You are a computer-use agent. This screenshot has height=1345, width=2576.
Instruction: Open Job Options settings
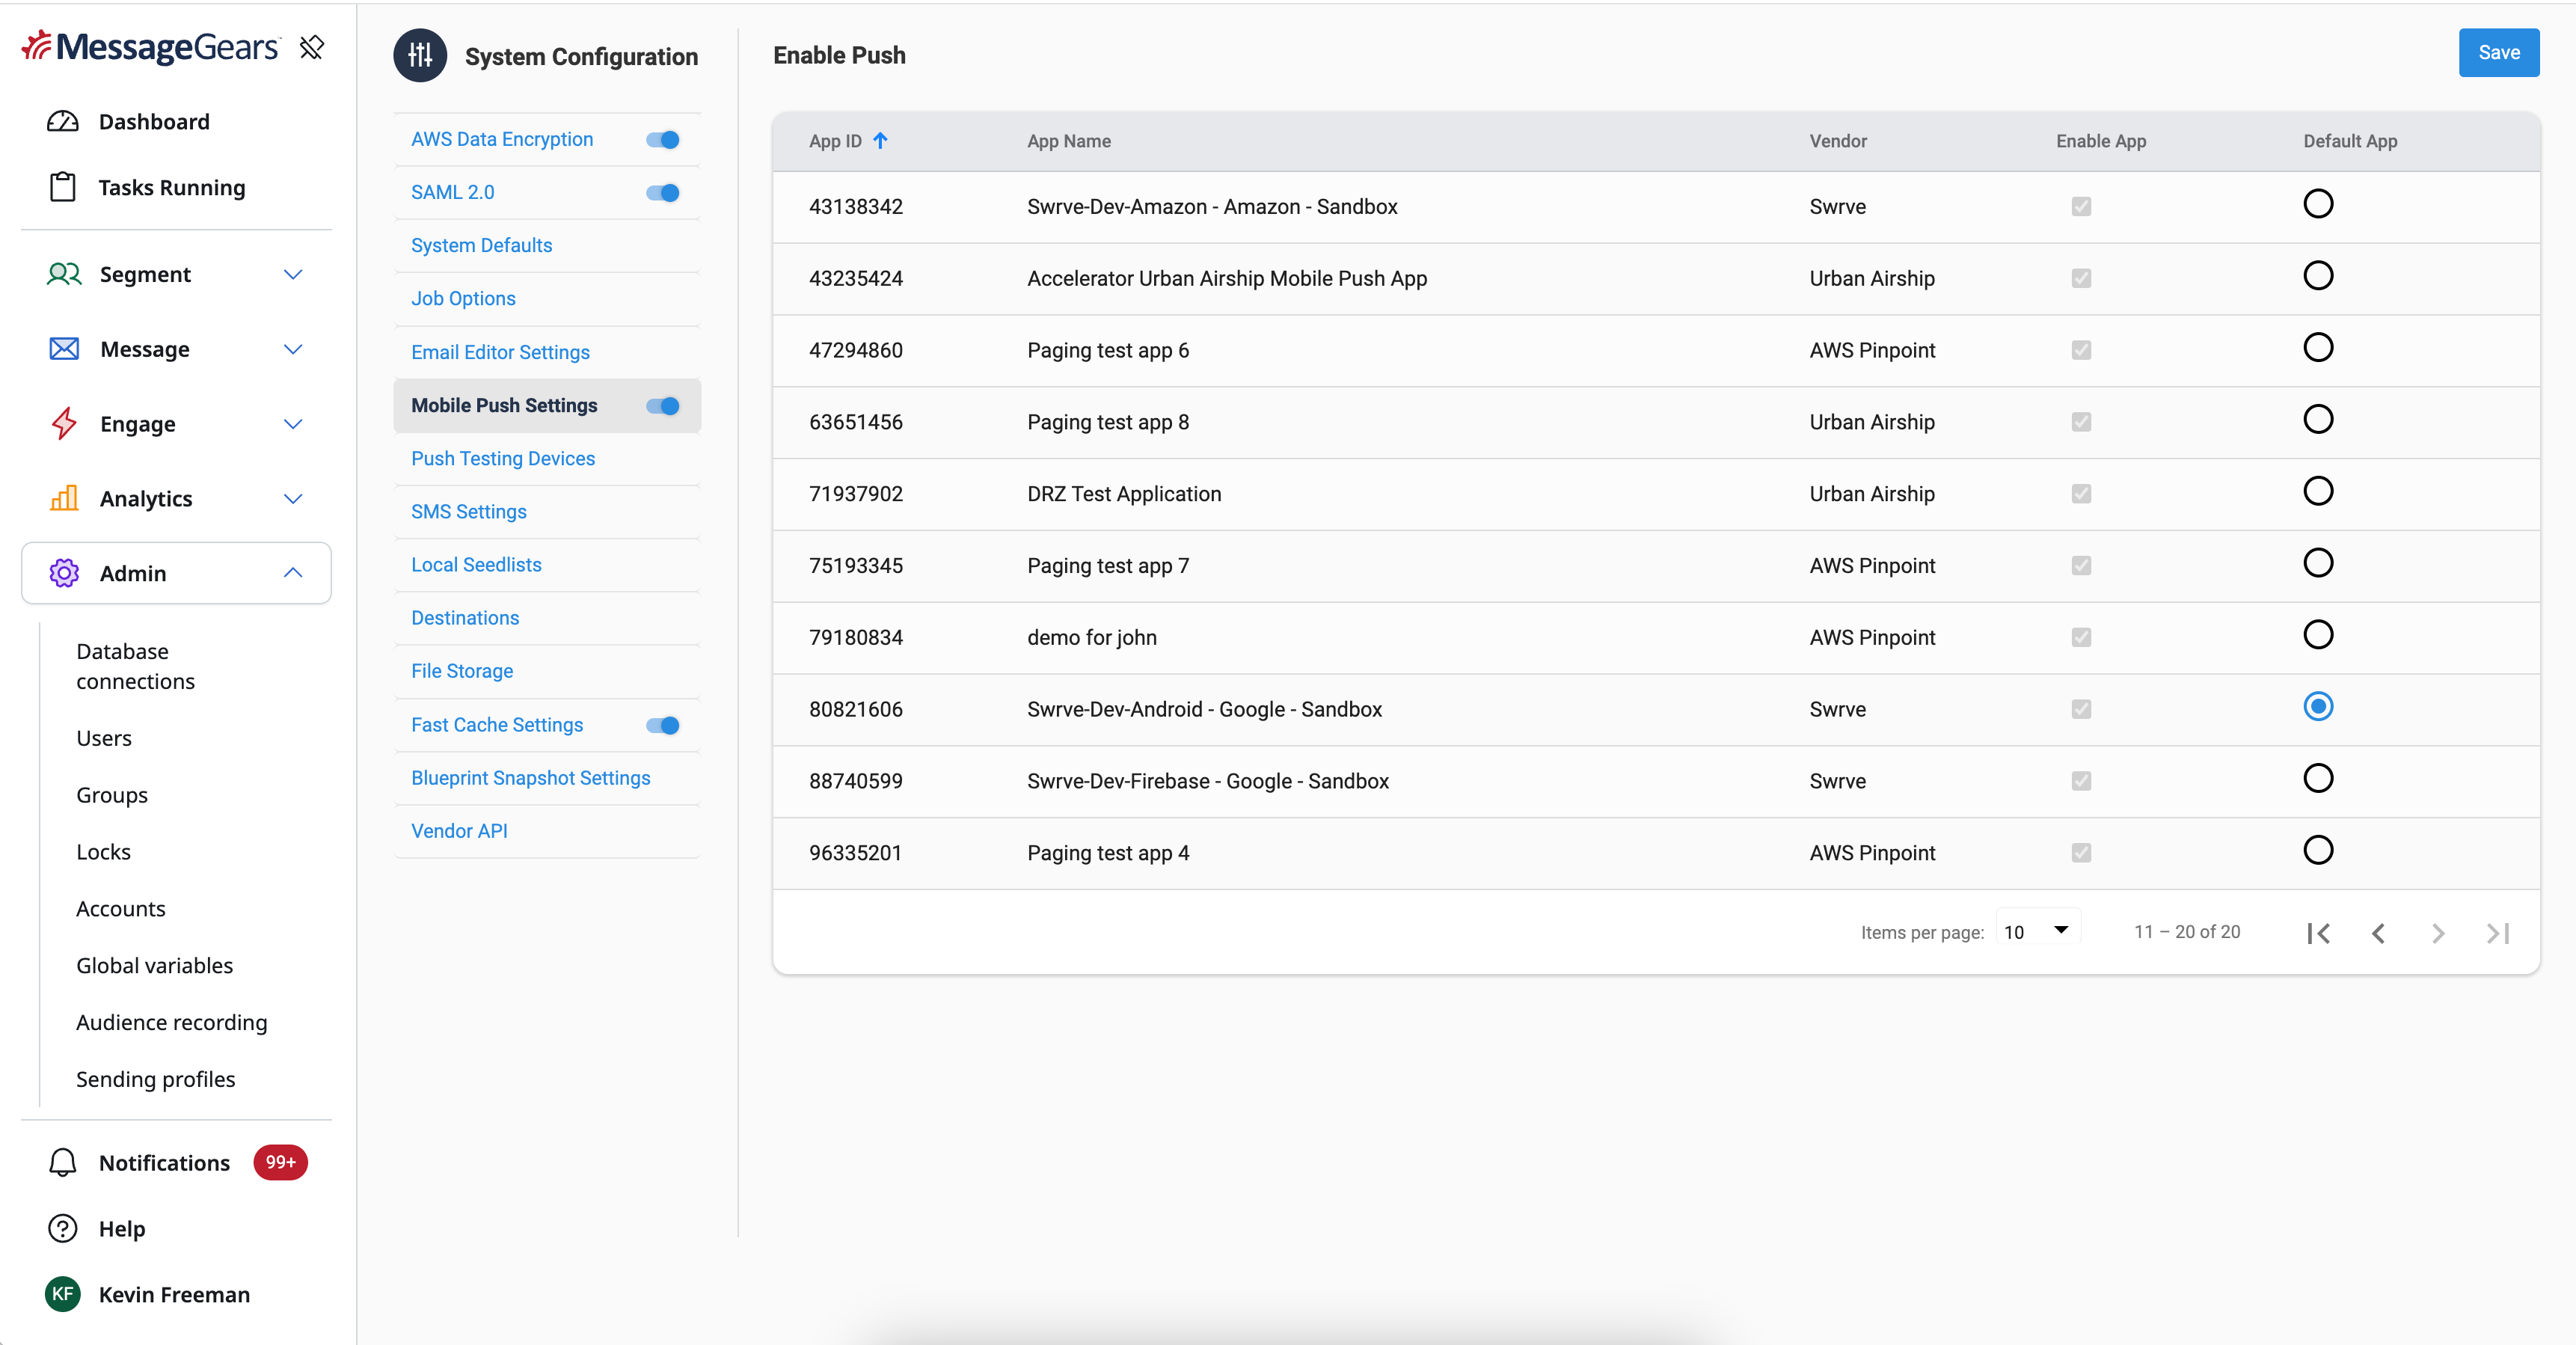tap(464, 299)
